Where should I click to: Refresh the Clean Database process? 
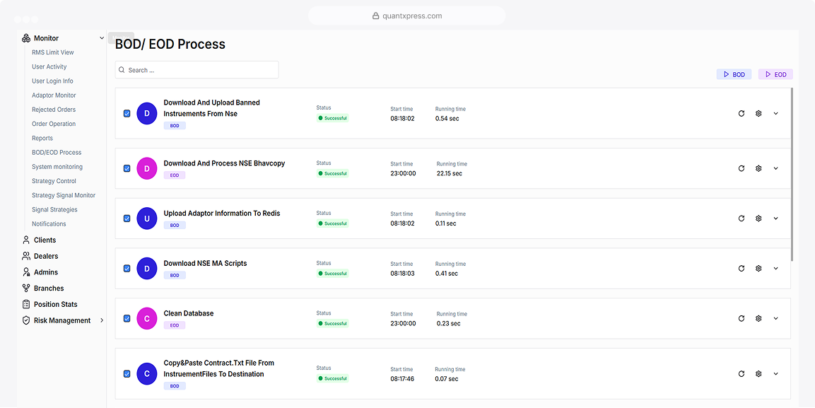[741, 319]
